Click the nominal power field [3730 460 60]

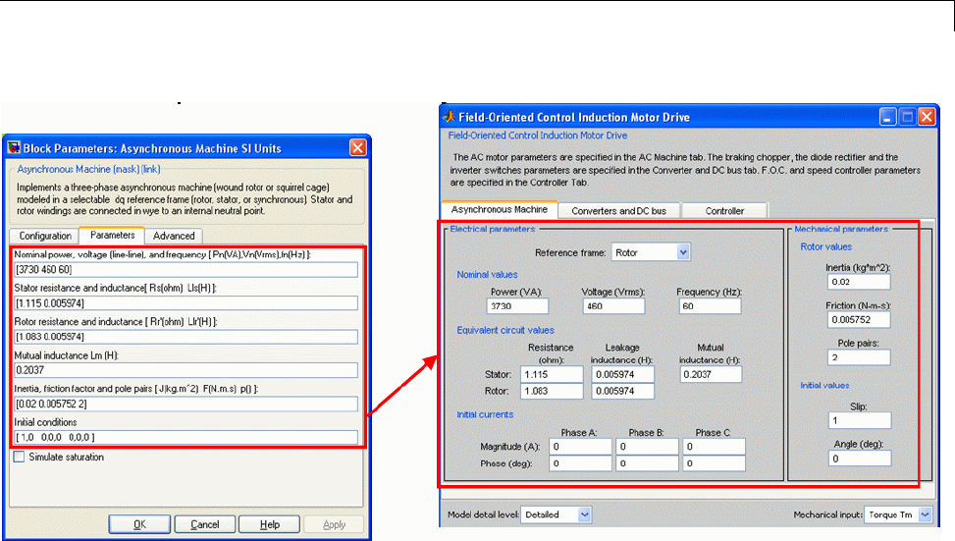click(x=186, y=270)
